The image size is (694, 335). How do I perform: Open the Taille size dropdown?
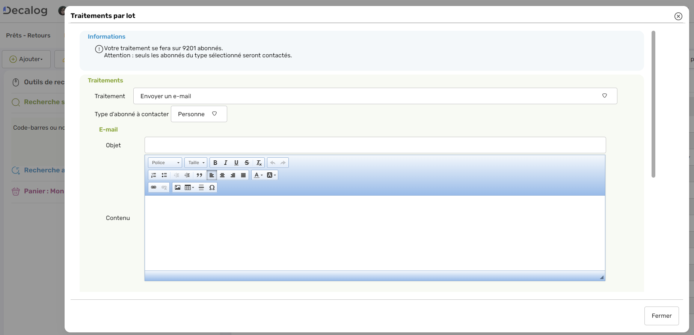coord(196,163)
